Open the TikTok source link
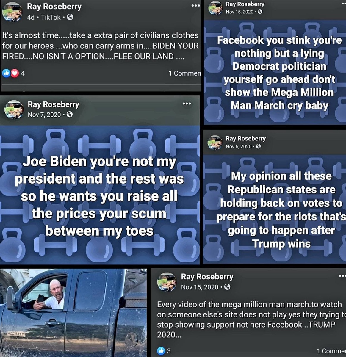346x357 pixels. click(x=51, y=17)
